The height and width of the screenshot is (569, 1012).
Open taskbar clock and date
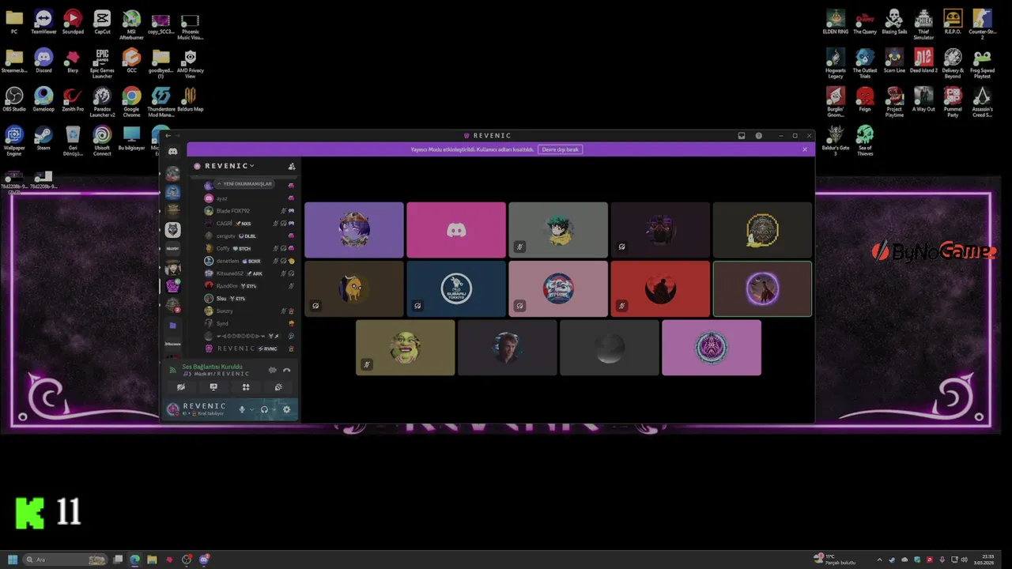click(984, 560)
